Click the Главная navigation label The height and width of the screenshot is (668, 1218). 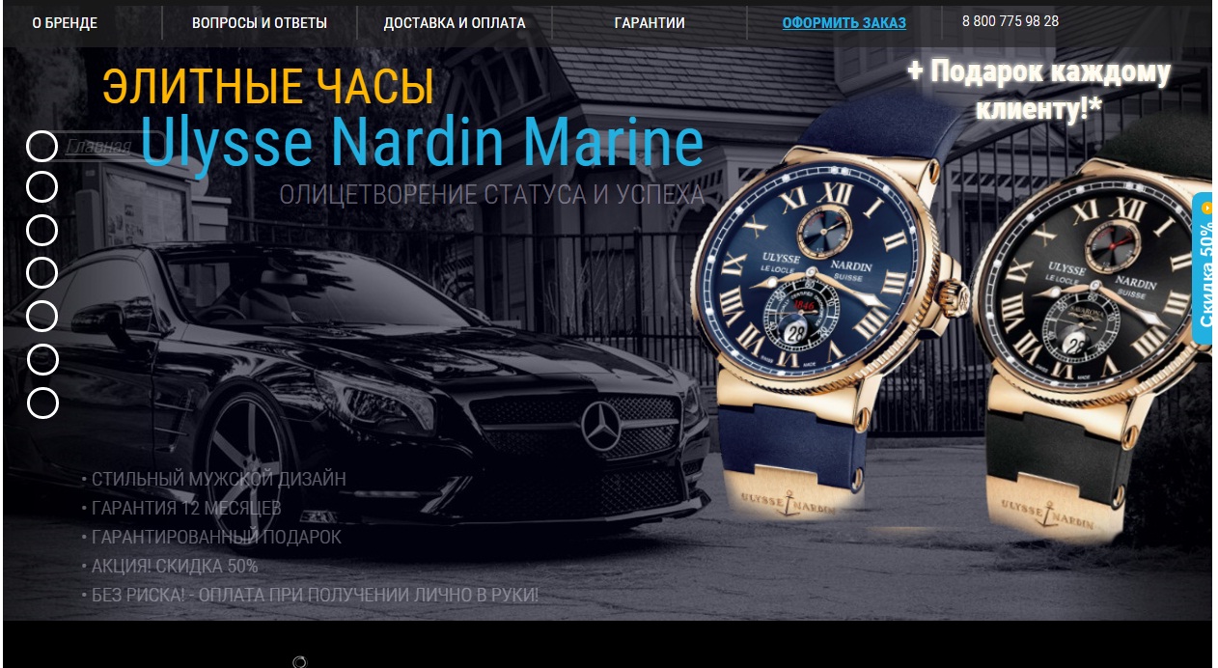click(x=98, y=148)
